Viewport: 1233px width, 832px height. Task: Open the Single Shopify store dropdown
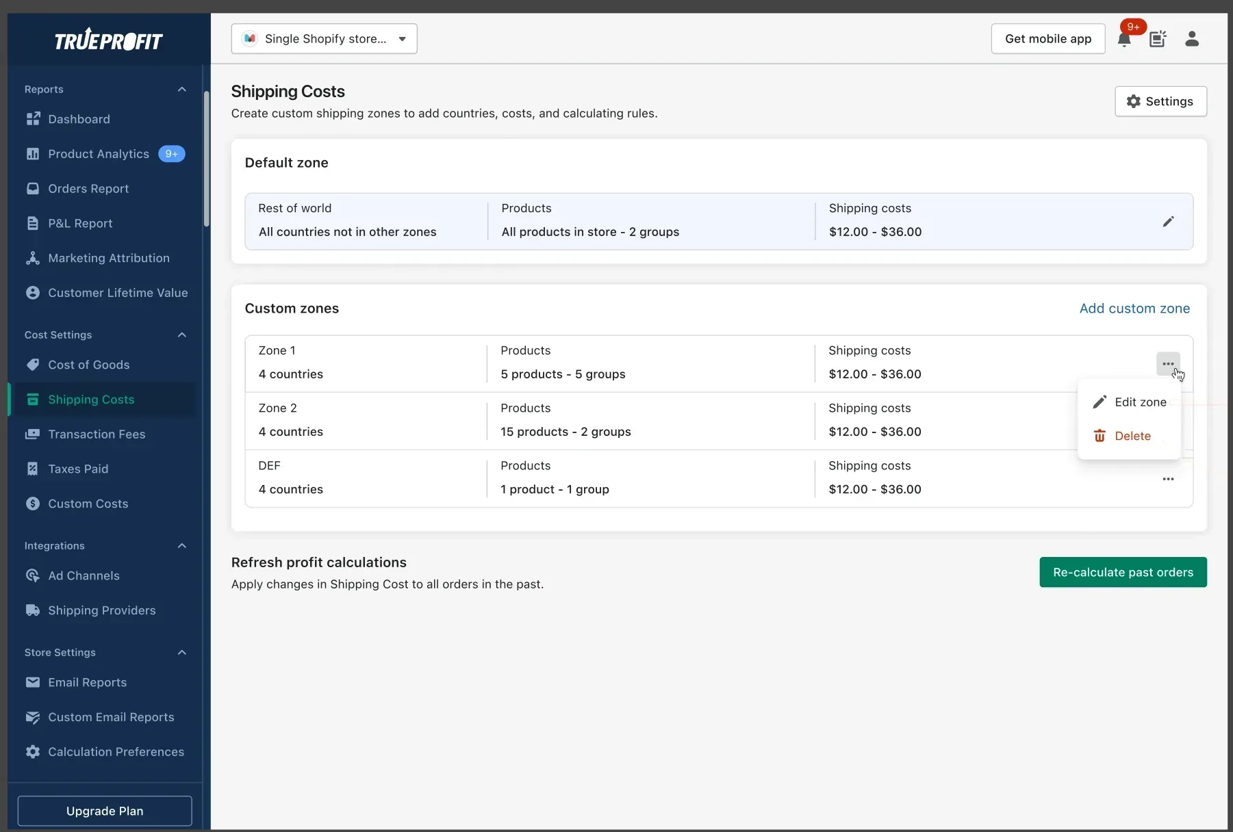(x=325, y=39)
